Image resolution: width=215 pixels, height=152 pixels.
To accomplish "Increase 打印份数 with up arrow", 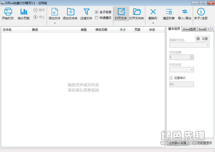I will [x=192, y=56].
